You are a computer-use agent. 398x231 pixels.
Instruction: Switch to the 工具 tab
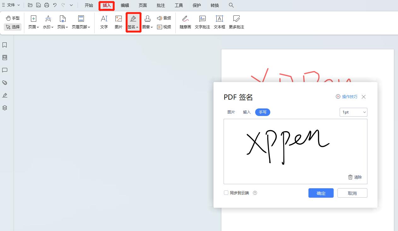(179, 5)
